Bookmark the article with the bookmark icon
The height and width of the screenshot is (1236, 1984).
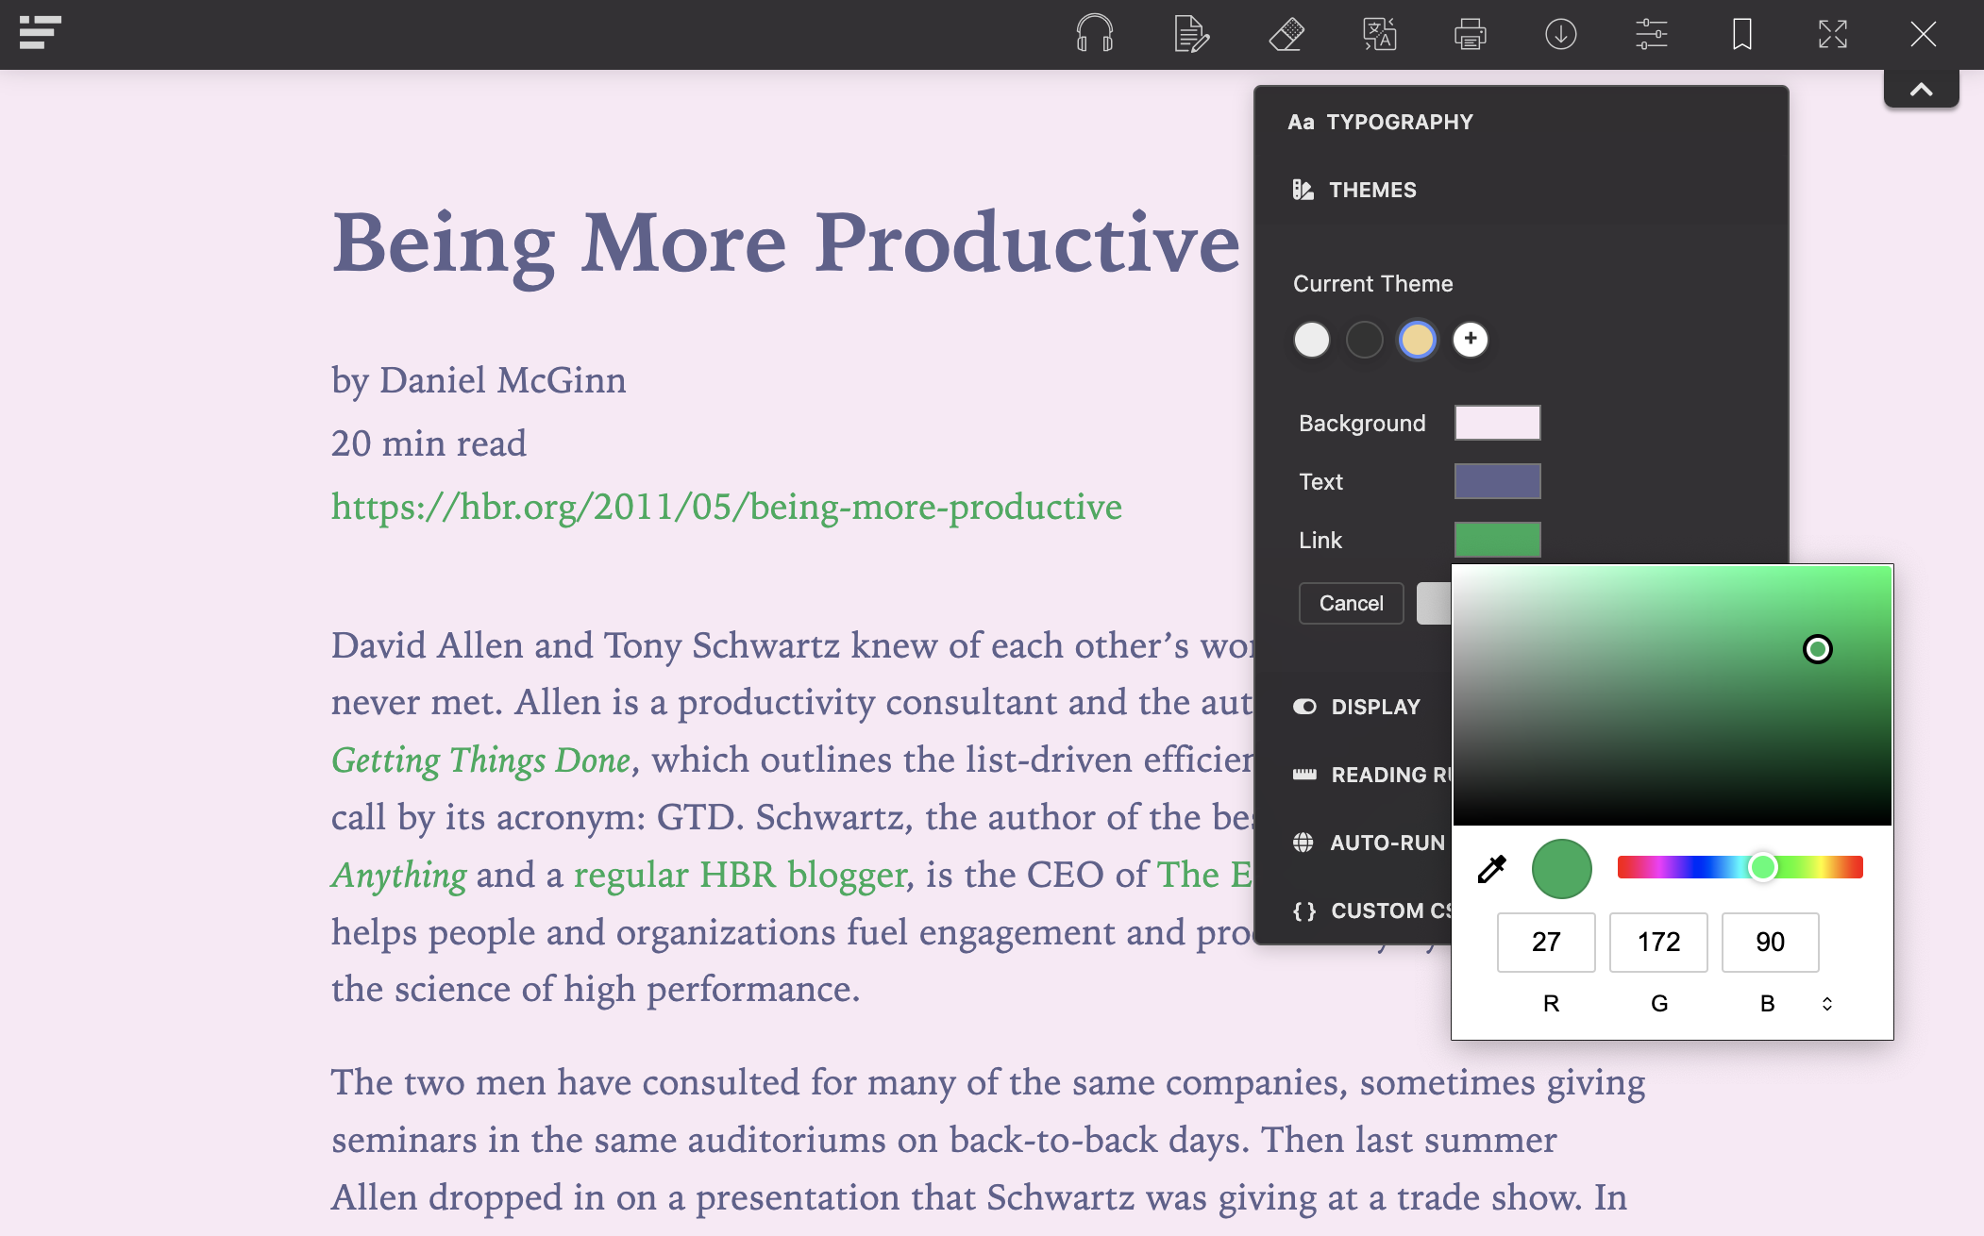(x=1742, y=34)
